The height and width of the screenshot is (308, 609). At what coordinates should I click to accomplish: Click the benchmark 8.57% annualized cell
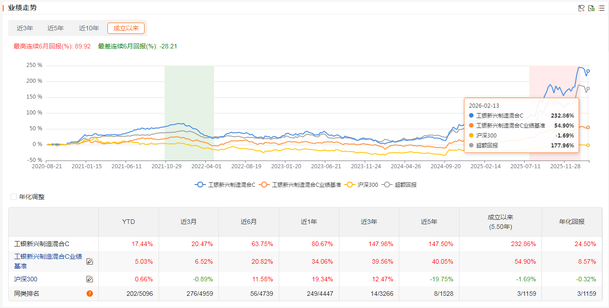point(587,261)
